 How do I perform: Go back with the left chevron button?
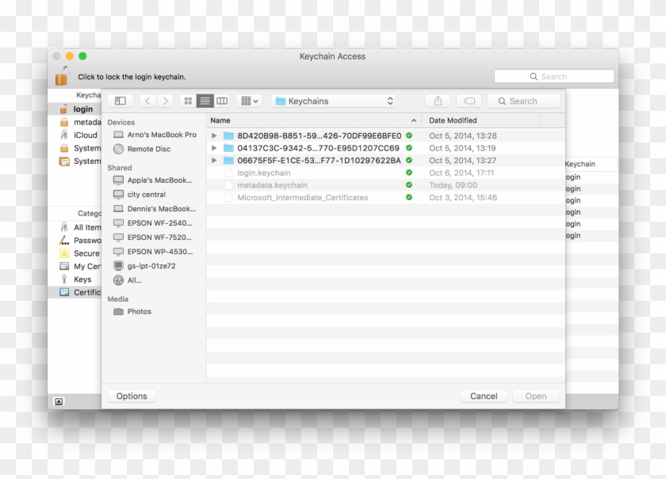pyautogui.click(x=147, y=101)
